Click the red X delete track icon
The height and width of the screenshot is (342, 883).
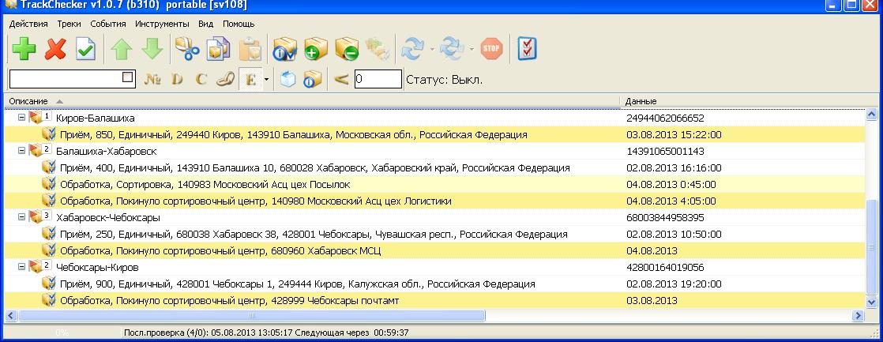(x=54, y=50)
